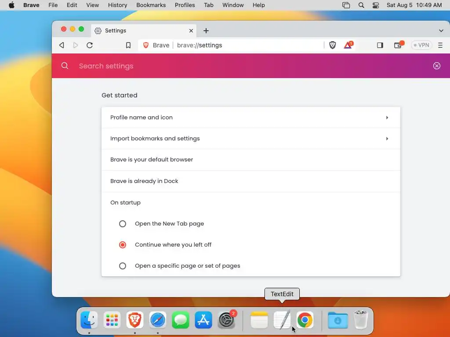Open Safari from the Dock
This screenshot has width=450, height=337.
(158, 320)
